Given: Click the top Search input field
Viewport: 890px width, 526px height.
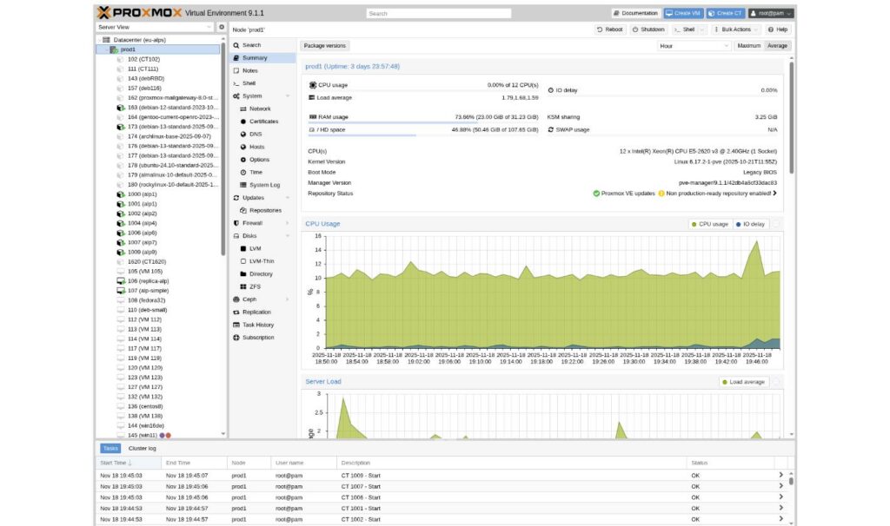Looking at the screenshot, I should tap(438, 13).
